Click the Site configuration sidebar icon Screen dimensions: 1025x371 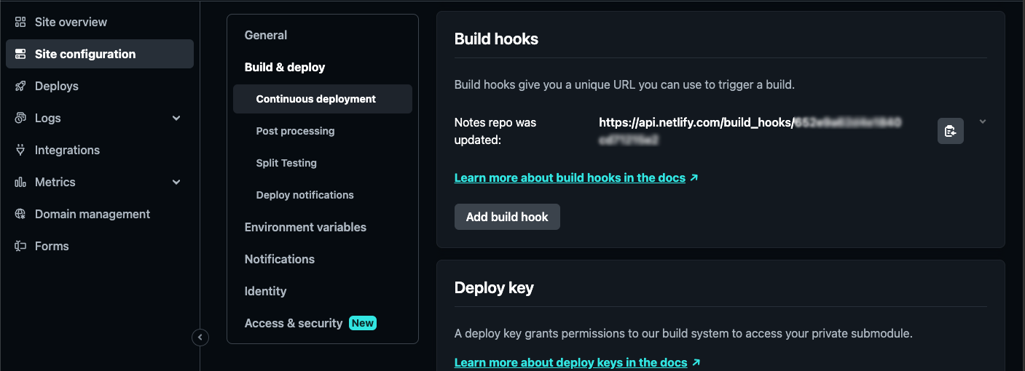click(20, 54)
